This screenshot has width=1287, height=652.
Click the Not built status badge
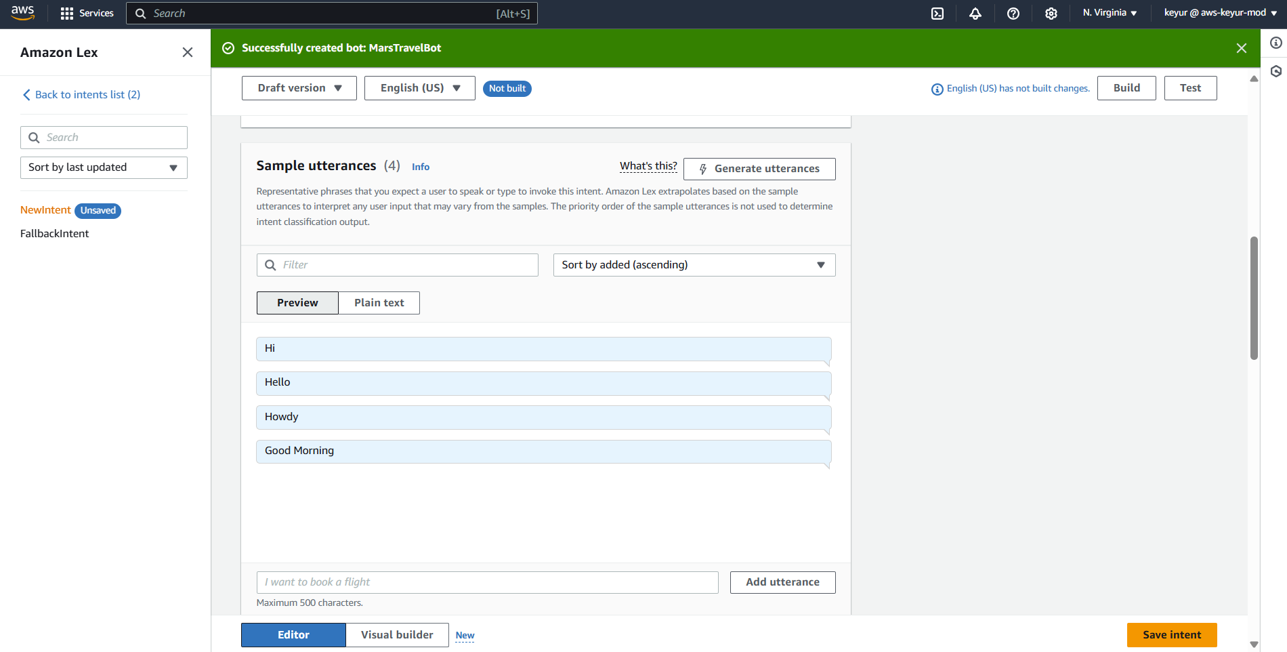point(507,89)
